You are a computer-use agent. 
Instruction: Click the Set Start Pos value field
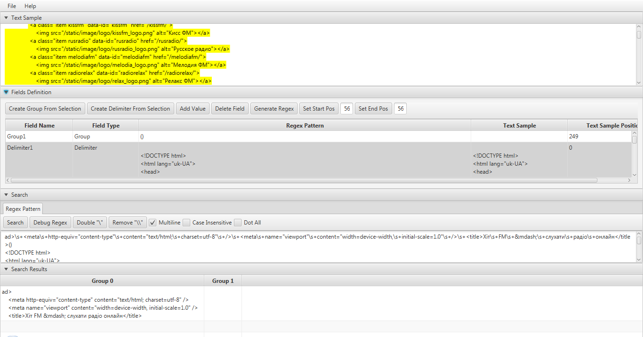(x=347, y=109)
